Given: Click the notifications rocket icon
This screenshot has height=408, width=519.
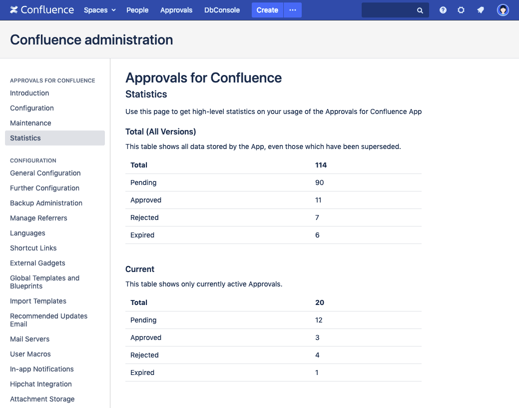Looking at the screenshot, I should 480,10.
